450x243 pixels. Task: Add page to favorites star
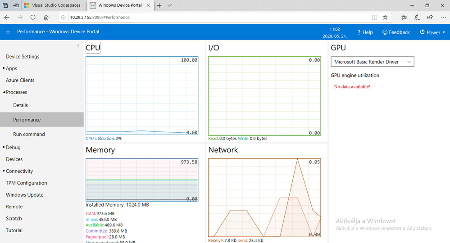pyautogui.click(x=385, y=18)
